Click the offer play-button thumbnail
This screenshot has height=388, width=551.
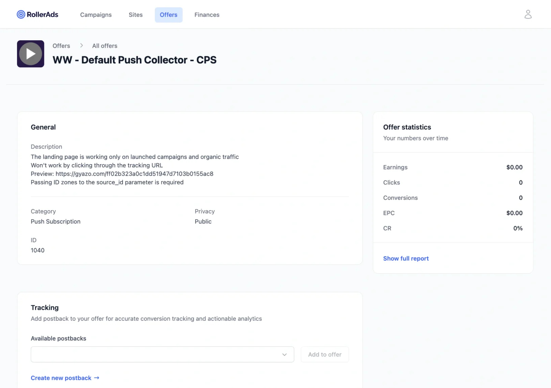pos(31,54)
